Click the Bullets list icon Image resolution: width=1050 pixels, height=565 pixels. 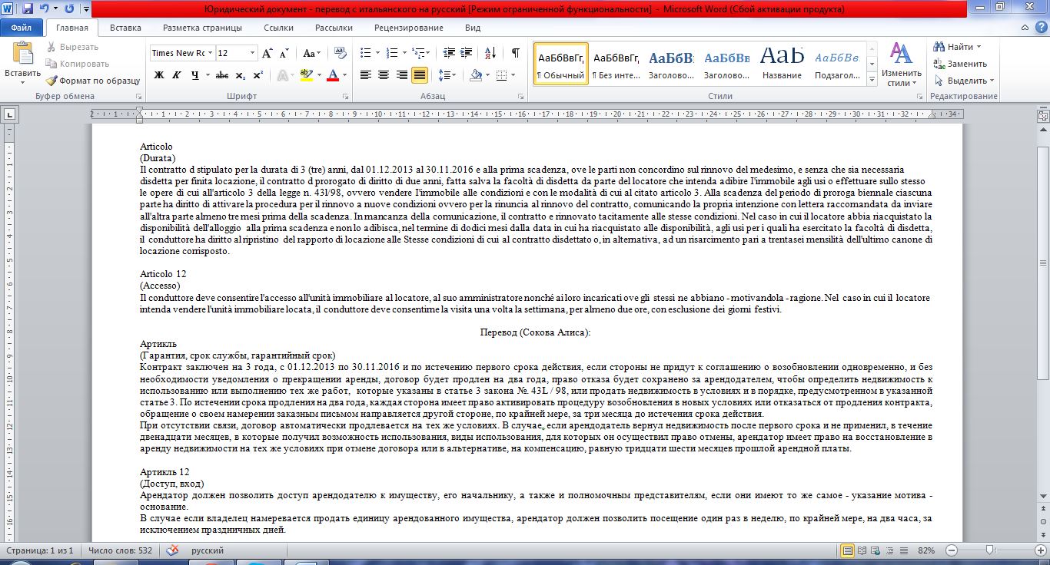point(366,53)
